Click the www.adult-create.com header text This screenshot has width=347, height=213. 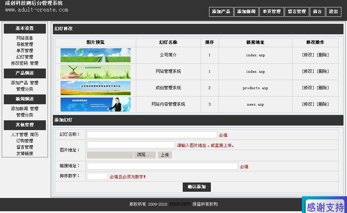pos(37,10)
